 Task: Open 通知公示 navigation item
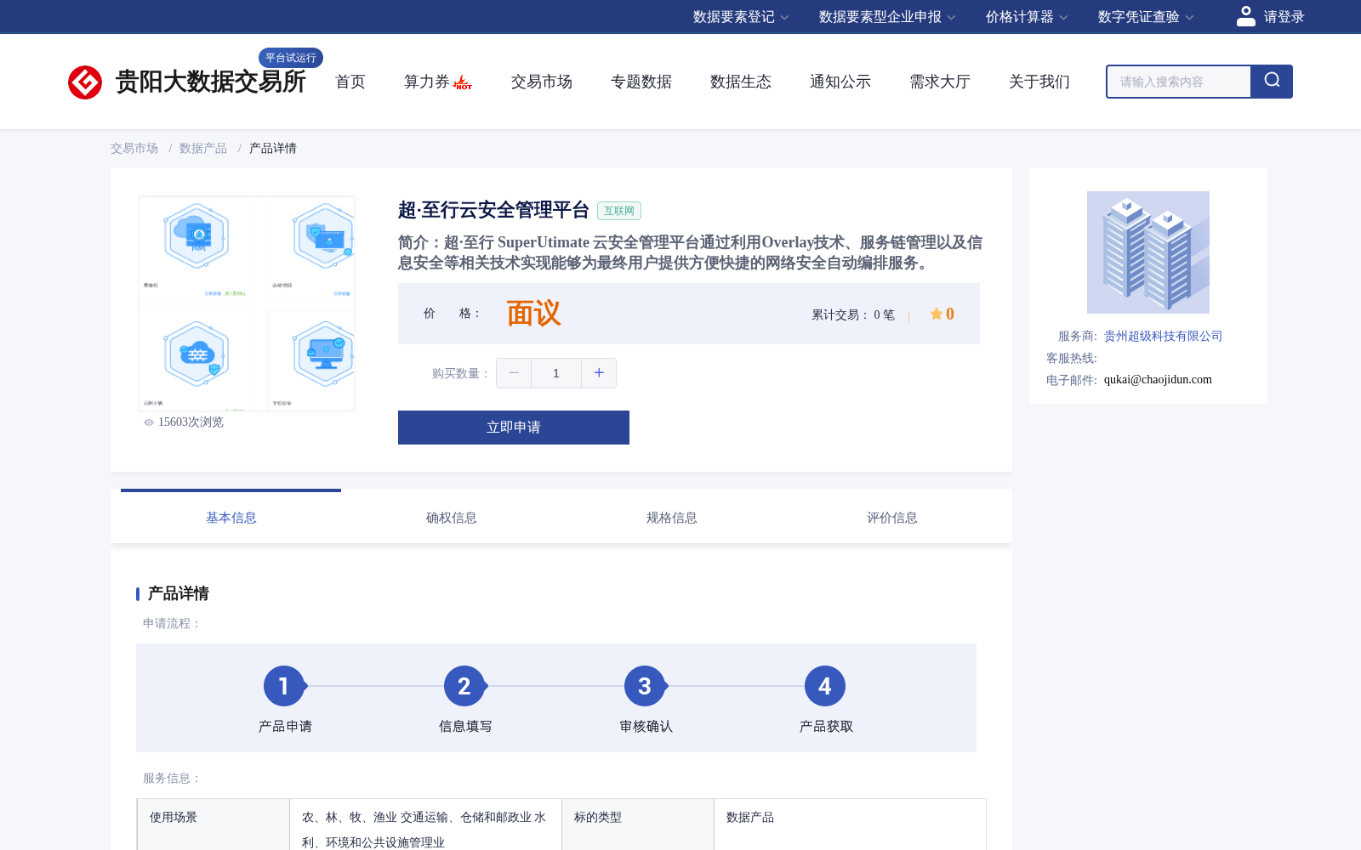click(840, 82)
